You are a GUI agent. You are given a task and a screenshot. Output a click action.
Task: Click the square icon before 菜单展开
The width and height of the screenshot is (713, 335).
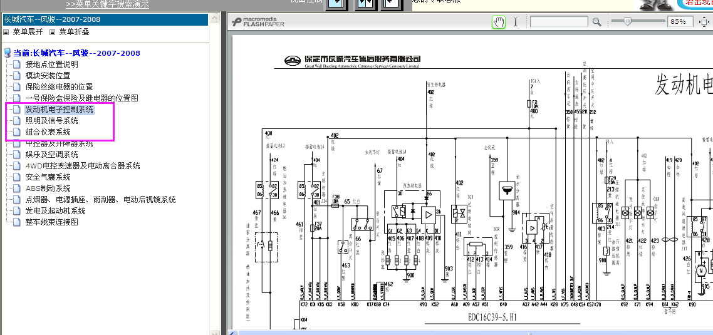click(6, 33)
